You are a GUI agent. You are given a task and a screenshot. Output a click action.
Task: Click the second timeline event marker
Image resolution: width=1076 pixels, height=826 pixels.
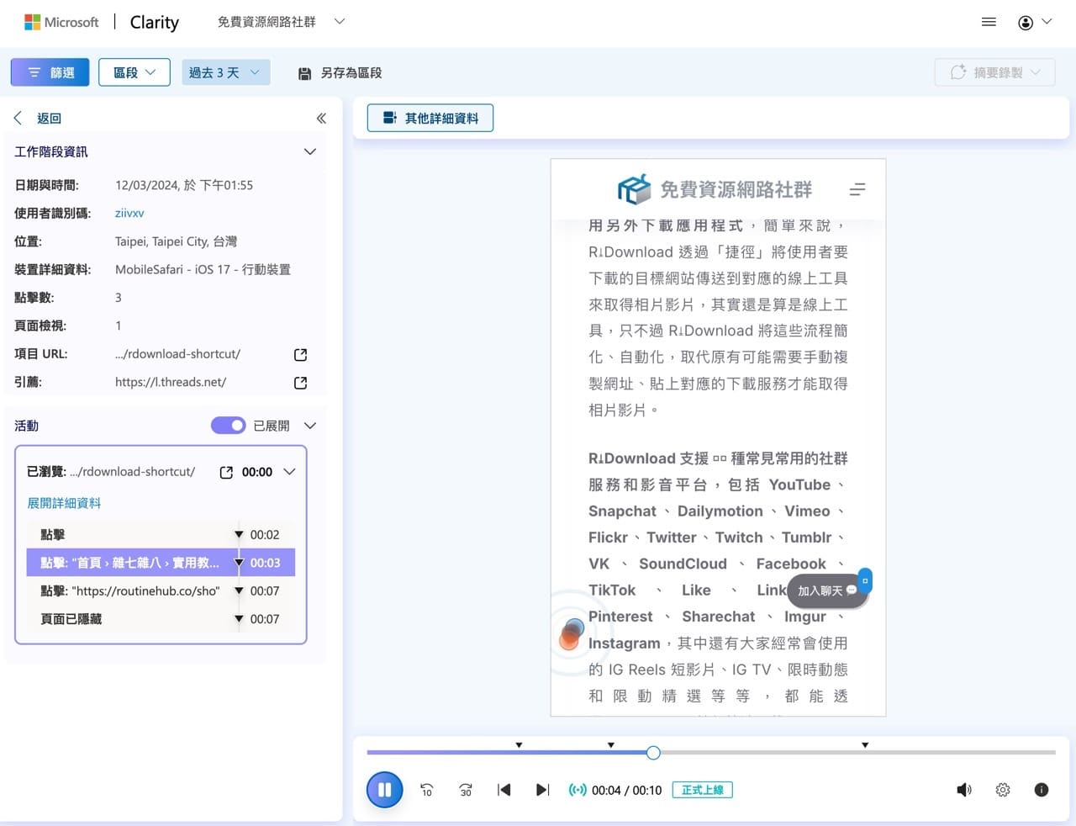coord(611,745)
